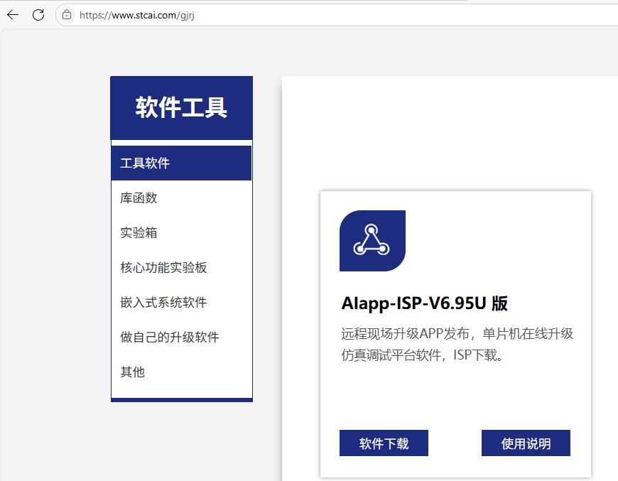618x481 pixels.
Task: Open the 其他 sidebar category
Action: [181, 372]
